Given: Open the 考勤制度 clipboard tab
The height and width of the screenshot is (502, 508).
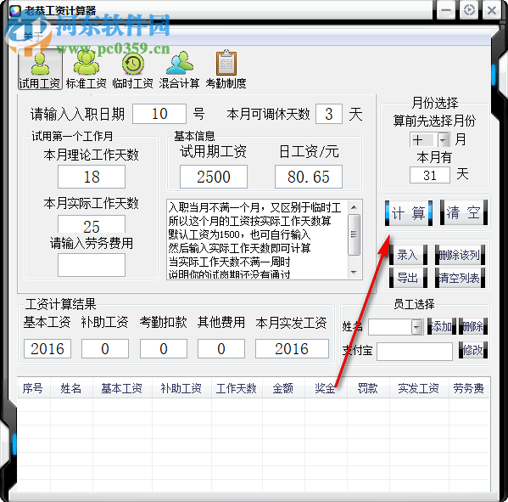Looking at the screenshot, I should click(x=226, y=70).
